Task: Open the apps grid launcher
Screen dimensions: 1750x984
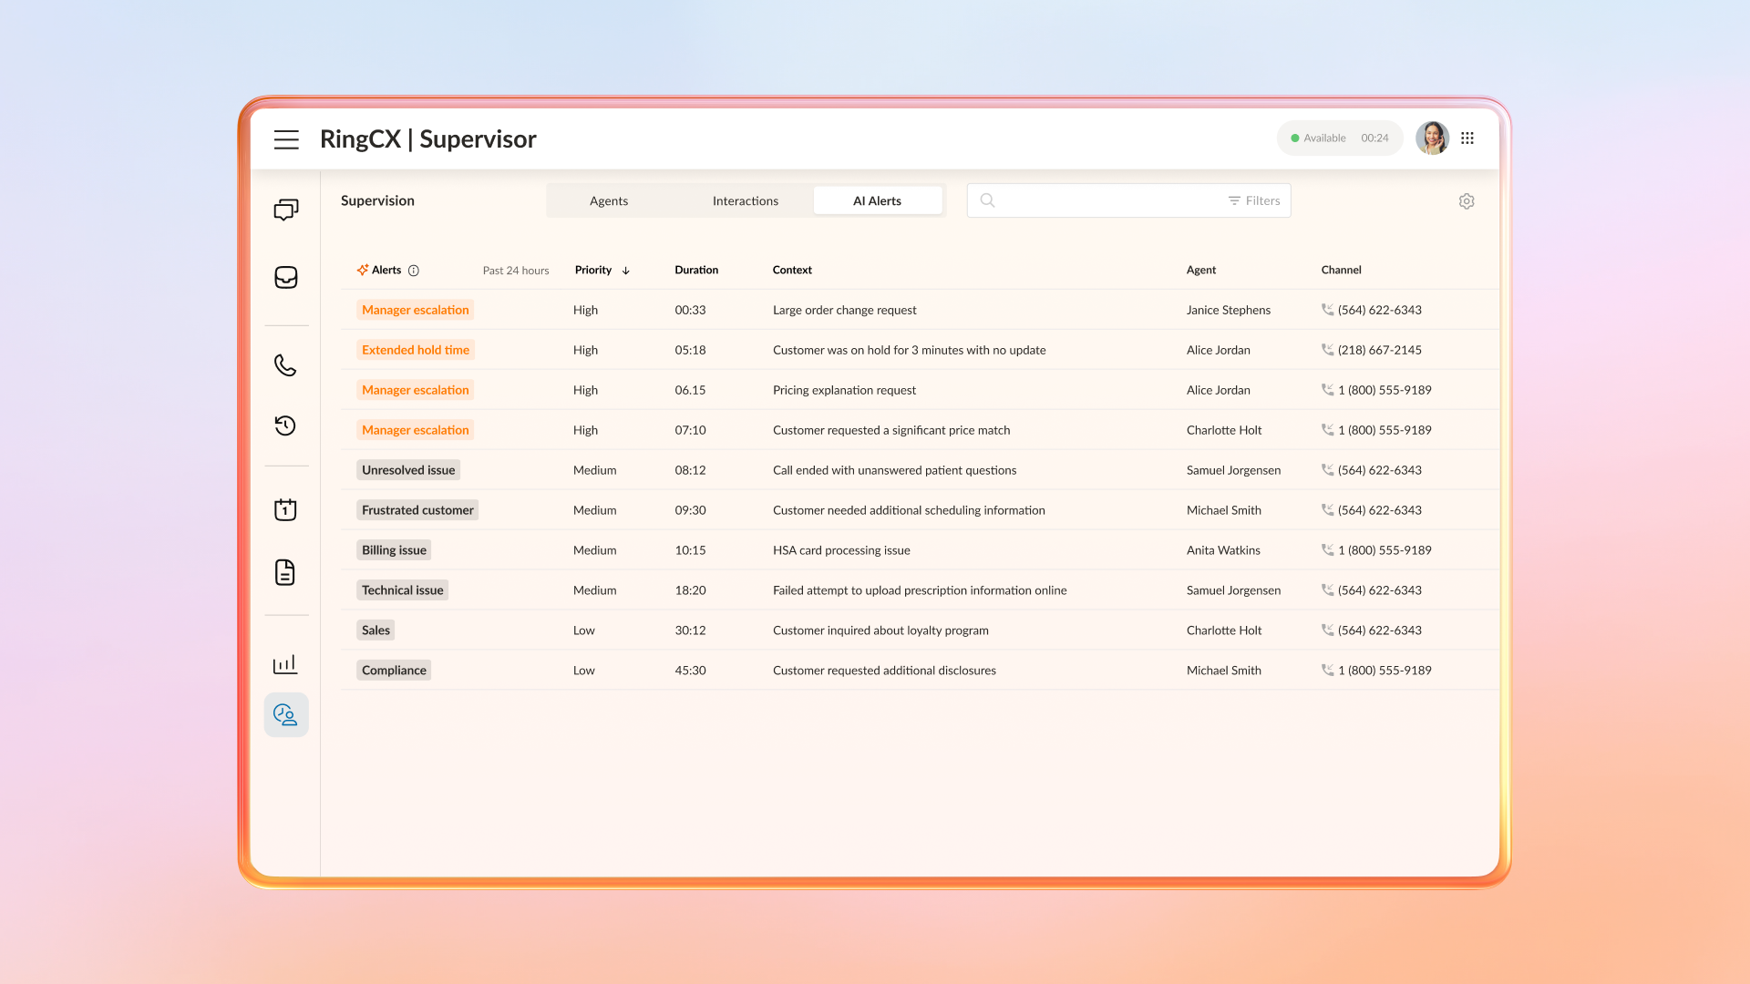Action: coord(1467,138)
